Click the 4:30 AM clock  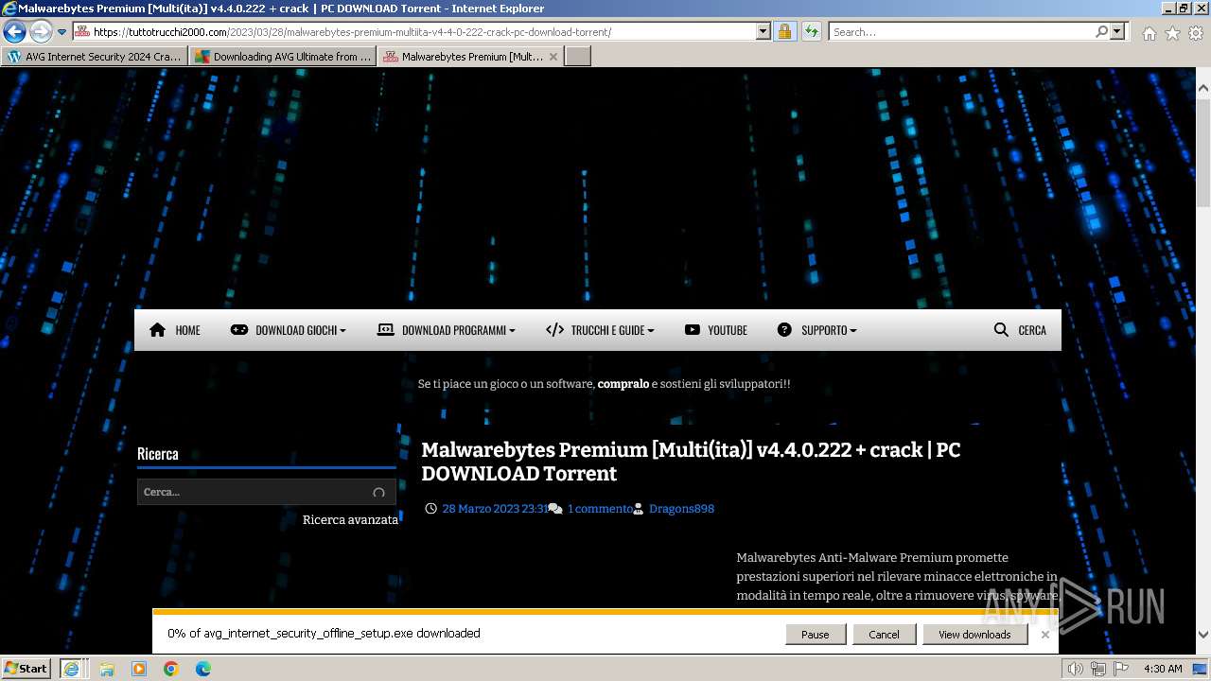pyautogui.click(x=1163, y=669)
